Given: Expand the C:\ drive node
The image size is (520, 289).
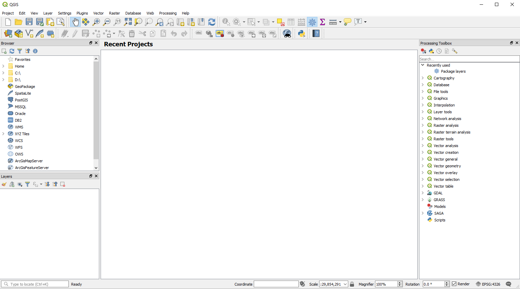Looking at the screenshot, I should click(x=3, y=73).
